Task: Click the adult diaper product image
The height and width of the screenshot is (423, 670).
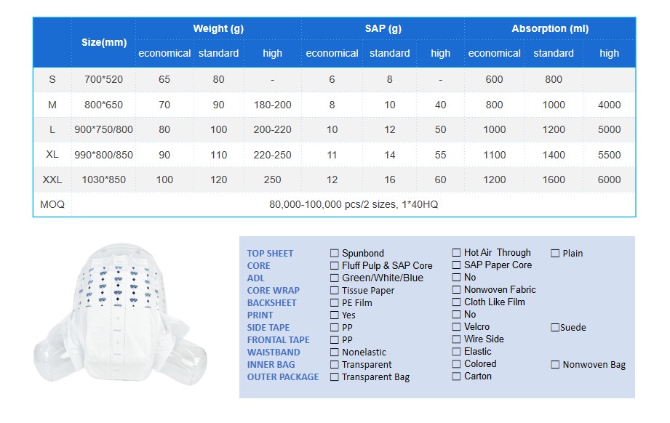Action: tap(121, 314)
